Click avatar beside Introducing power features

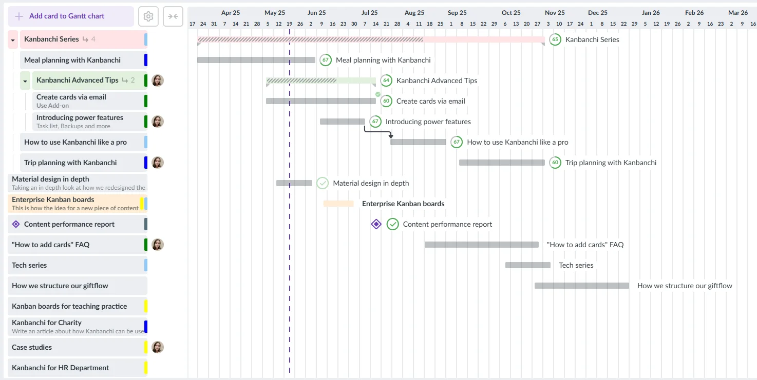pos(158,122)
